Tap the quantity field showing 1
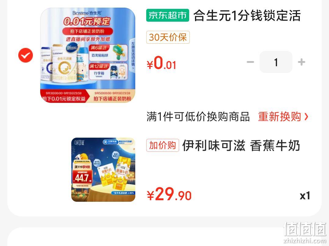This screenshot has height=246, width=329. pos(276,62)
